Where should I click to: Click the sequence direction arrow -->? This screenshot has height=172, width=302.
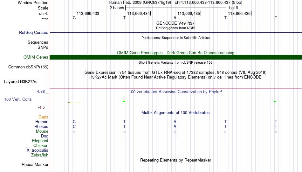point(45,19)
